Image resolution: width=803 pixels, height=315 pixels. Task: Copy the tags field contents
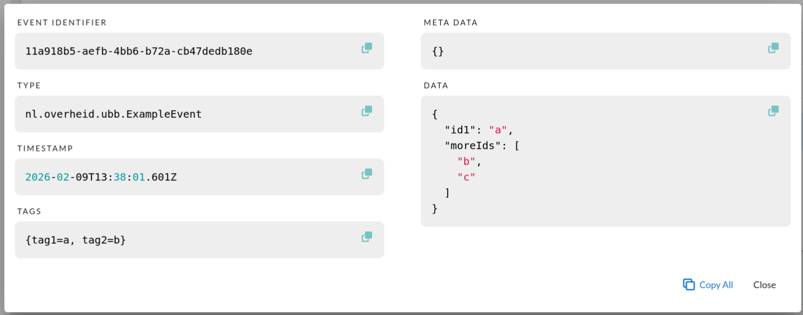(x=367, y=237)
